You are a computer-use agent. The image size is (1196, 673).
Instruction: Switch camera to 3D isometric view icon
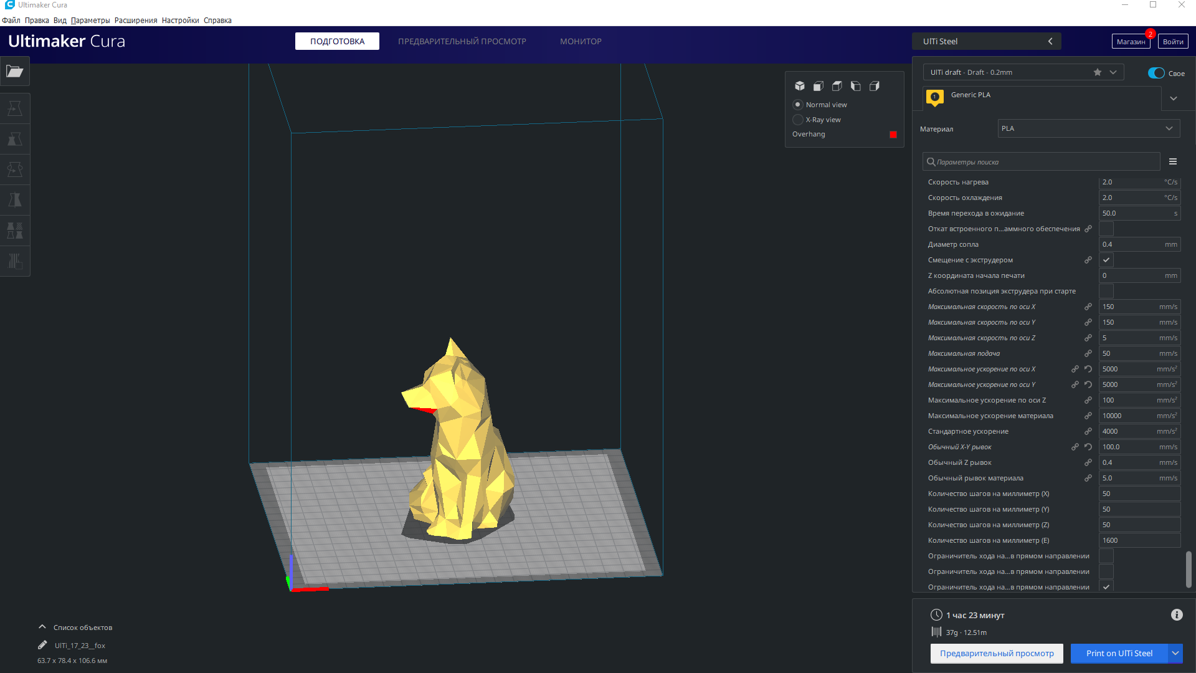tap(800, 86)
